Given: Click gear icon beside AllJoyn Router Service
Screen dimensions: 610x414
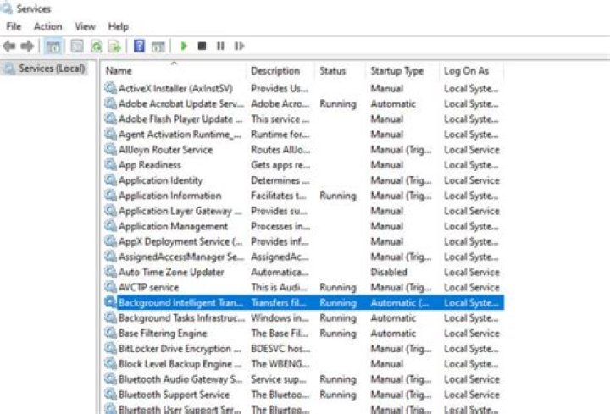Looking at the screenshot, I should (110, 150).
